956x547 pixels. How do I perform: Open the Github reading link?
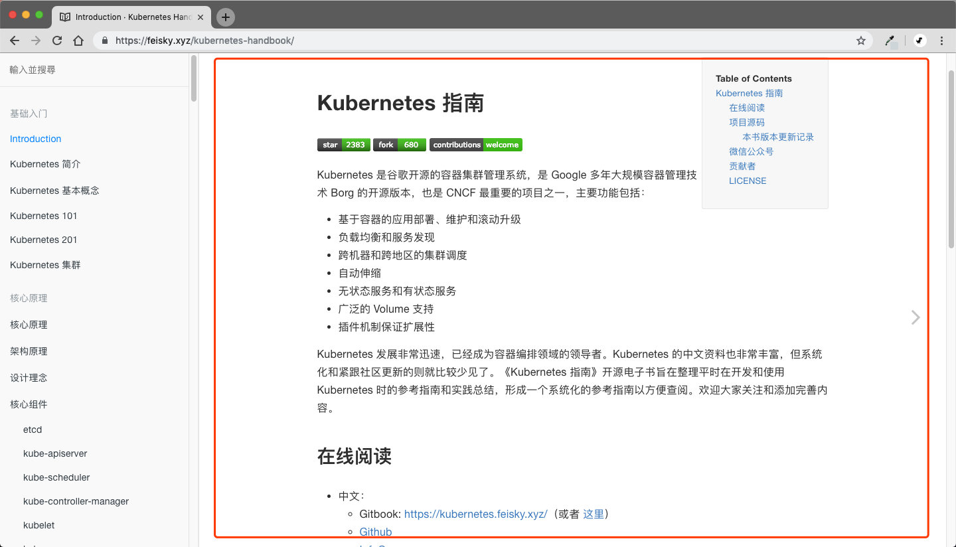(376, 532)
